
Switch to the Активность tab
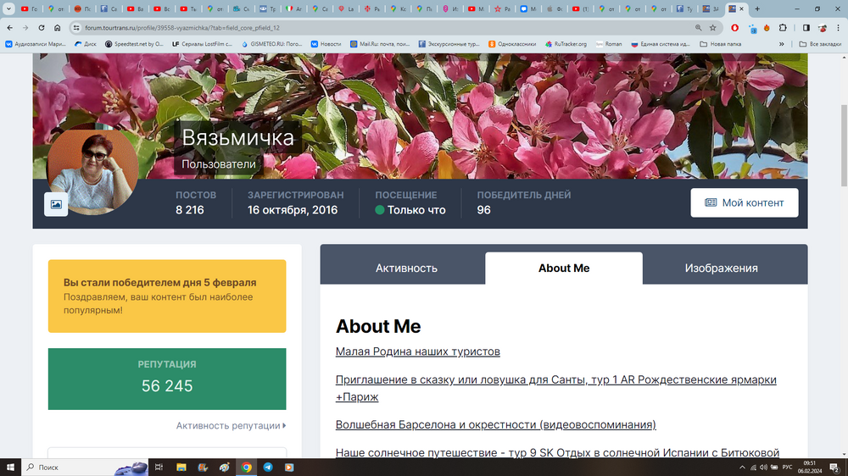pos(406,268)
